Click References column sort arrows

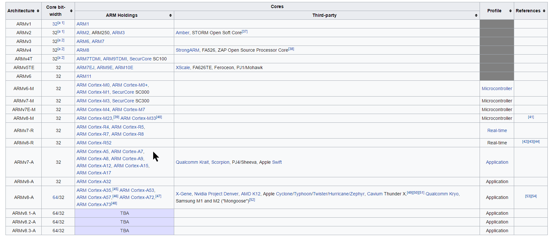[x=544, y=11]
